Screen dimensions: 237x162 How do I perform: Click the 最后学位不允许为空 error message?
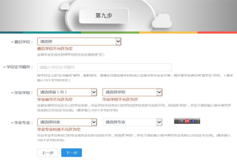coord(55,49)
